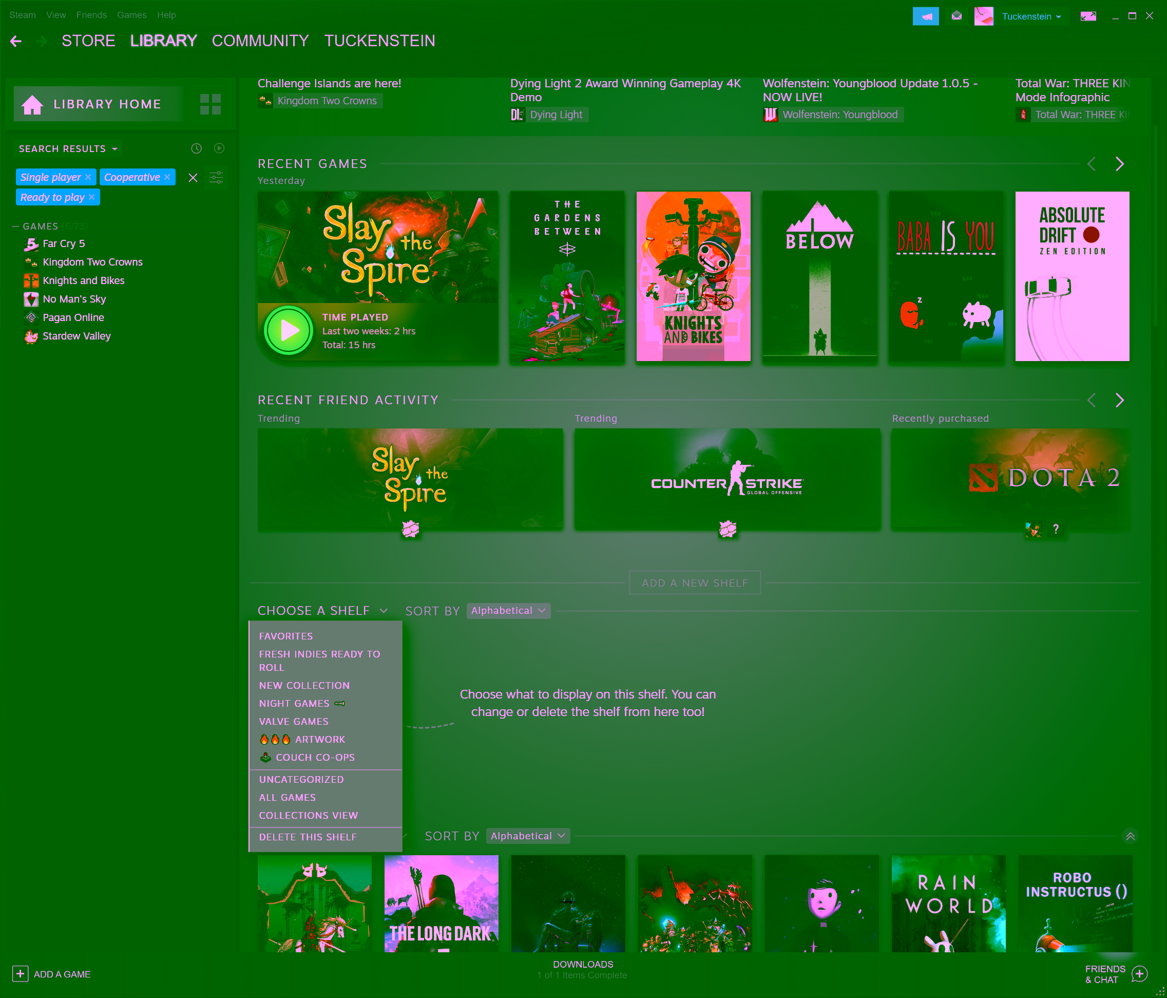Click the back navigation arrow

pos(16,41)
